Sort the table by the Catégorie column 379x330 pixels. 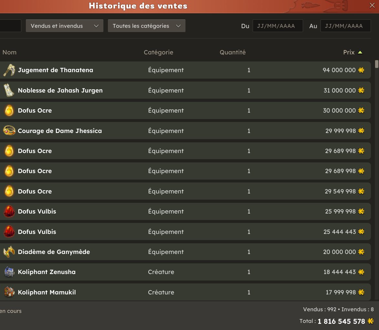coord(159,52)
